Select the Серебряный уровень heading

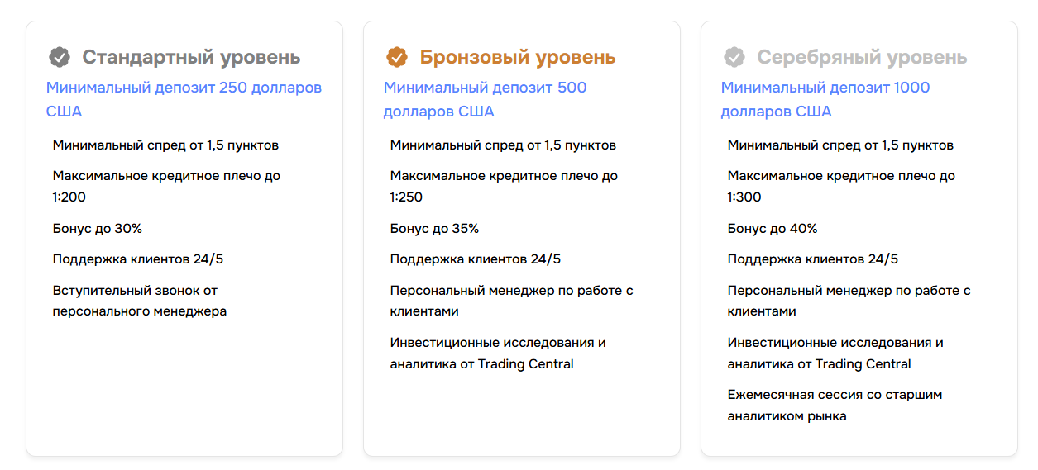click(862, 57)
